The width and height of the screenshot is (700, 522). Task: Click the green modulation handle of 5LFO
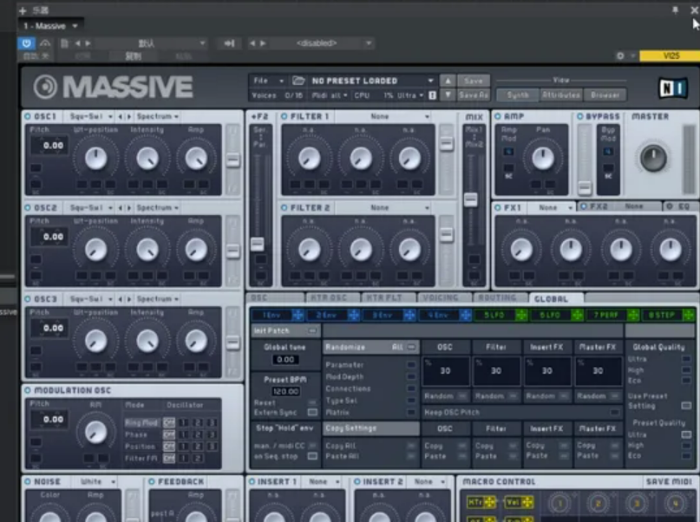521,315
